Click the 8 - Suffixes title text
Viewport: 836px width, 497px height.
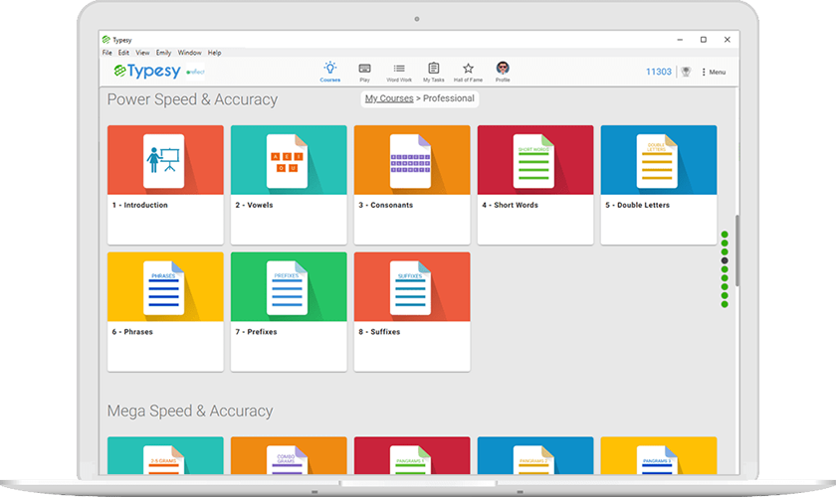click(379, 331)
